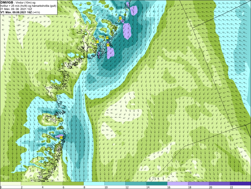Pick the 0–2 m/s pale cream legend swatch
The image size is (251, 189).
tap(10, 183)
